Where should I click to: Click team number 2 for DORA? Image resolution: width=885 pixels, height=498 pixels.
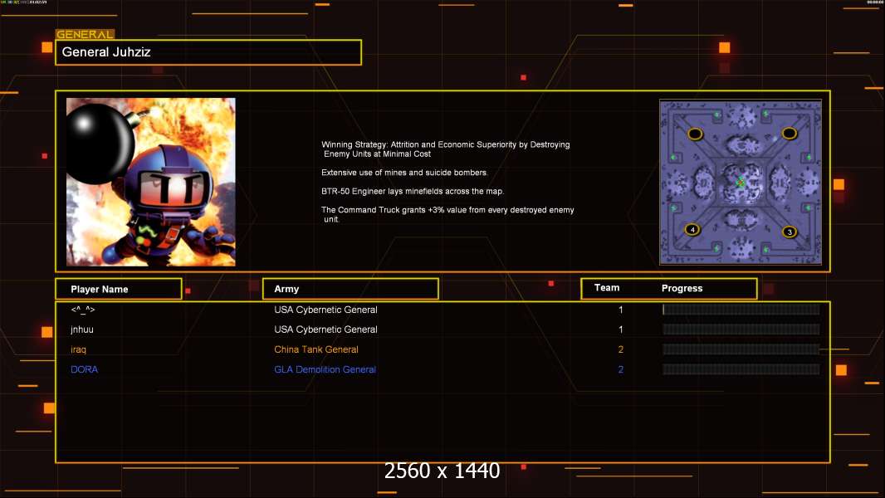[621, 369]
